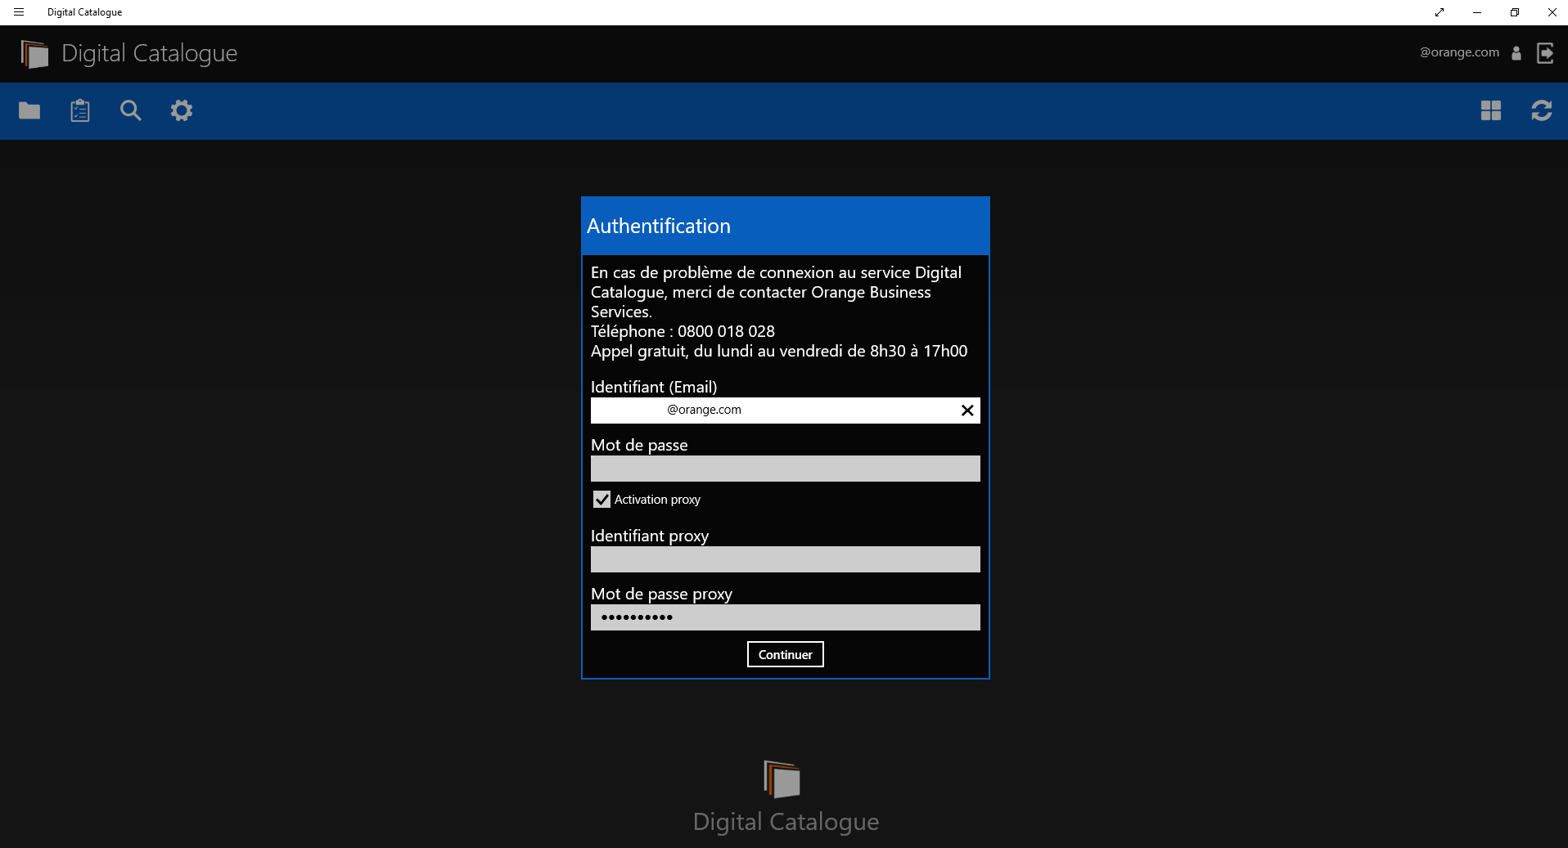Click the Identifiant (Email) input field
Image resolution: width=1568 pixels, height=848 pixels.
coord(786,411)
